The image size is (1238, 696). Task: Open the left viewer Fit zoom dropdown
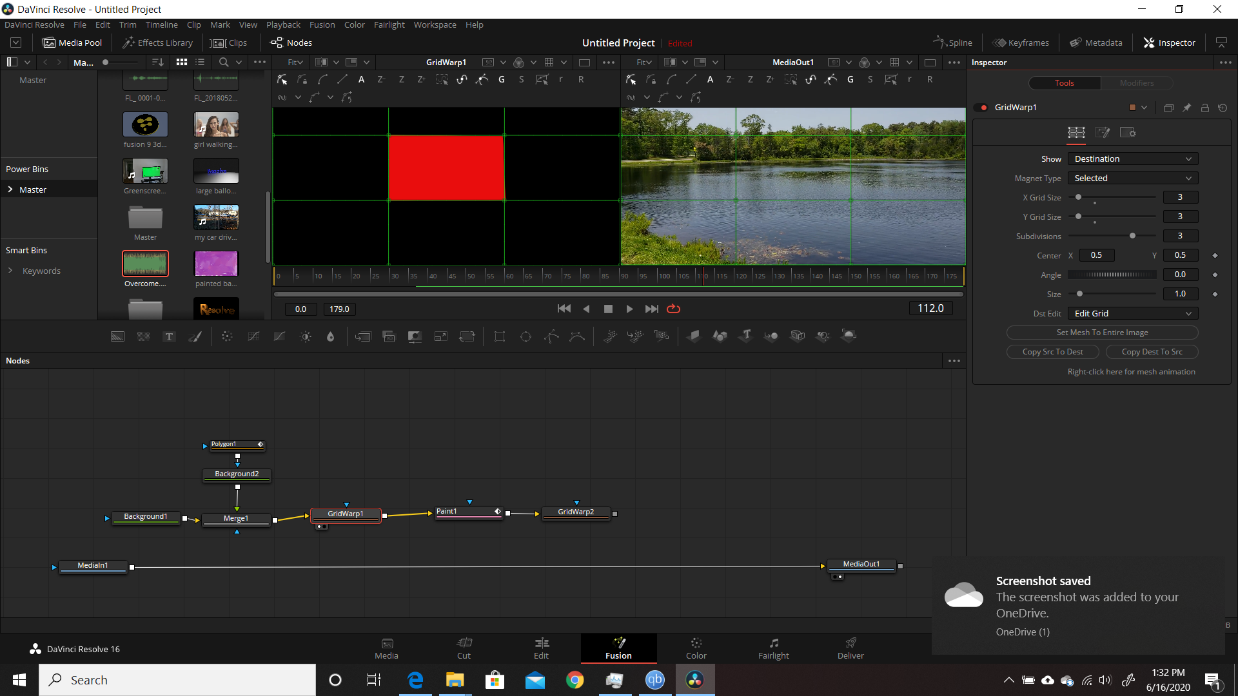[295, 63]
